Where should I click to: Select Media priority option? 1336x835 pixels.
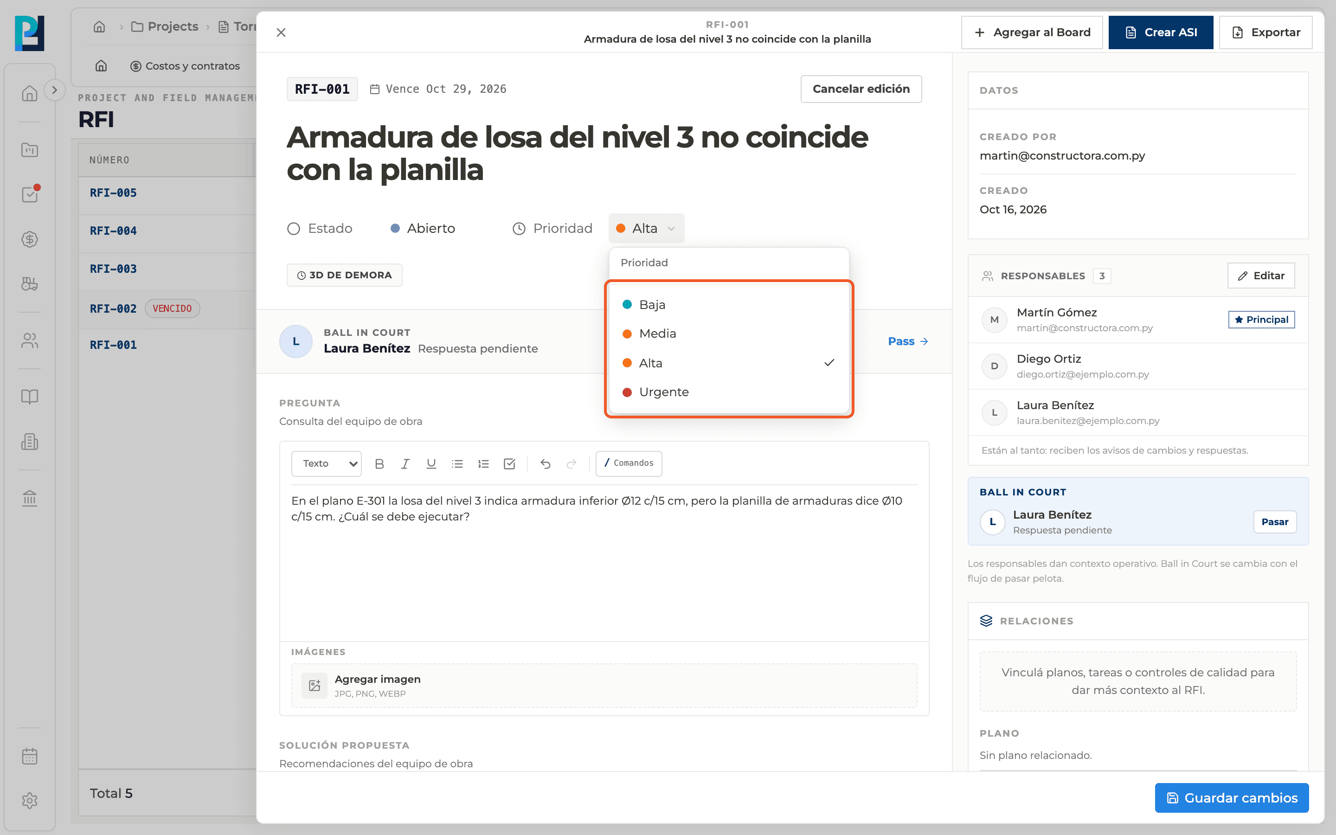click(x=729, y=334)
